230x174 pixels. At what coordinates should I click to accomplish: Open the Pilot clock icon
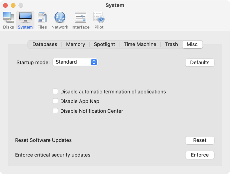click(99, 18)
